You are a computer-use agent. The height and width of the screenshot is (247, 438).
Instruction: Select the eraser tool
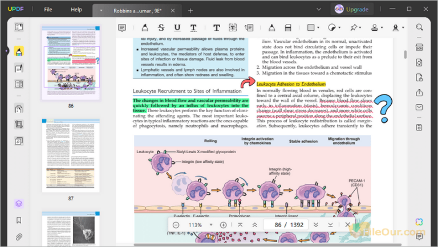(288, 27)
